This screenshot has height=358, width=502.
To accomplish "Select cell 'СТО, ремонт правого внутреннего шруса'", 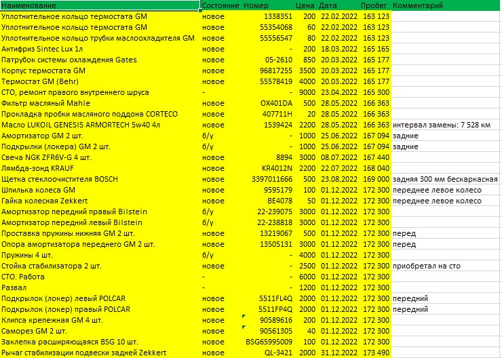I will (x=100, y=92).
